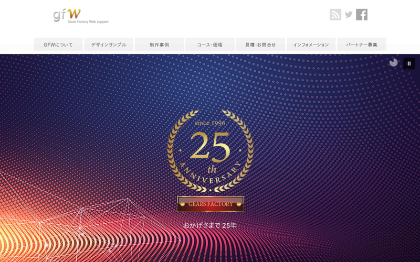Click the Gears Factory Web support tagline
Viewport: 420px width, 262px height.
[x=88, y=21]
